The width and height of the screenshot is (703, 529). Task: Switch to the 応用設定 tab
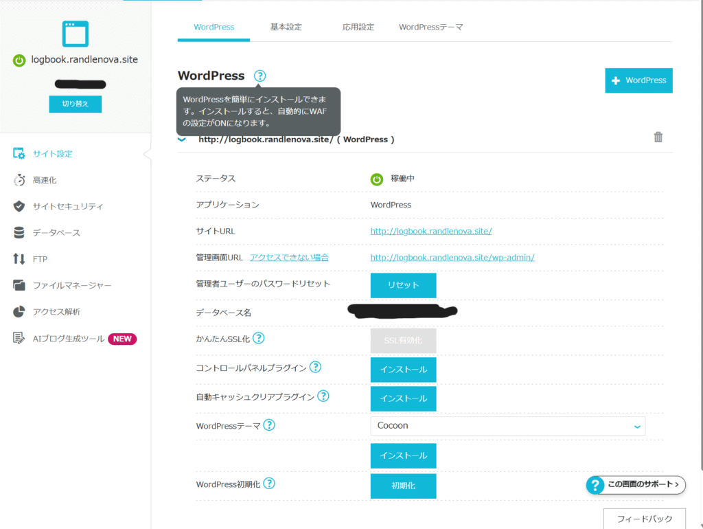point(358,27)
